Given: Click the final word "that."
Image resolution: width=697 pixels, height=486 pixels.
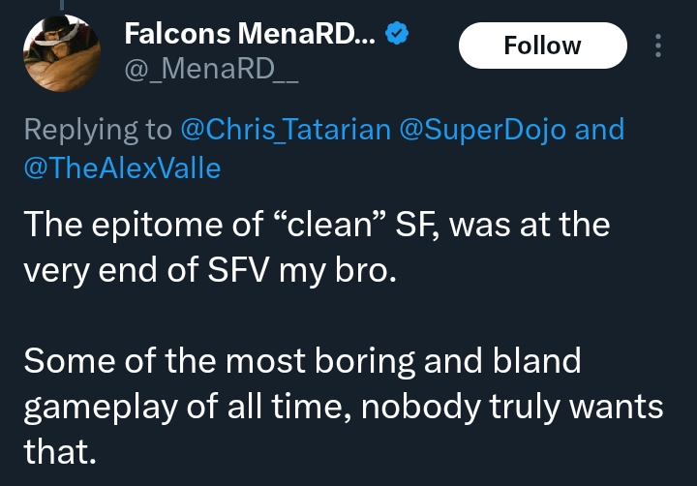Looking at the screenshot, I should (x=60, y=452).
